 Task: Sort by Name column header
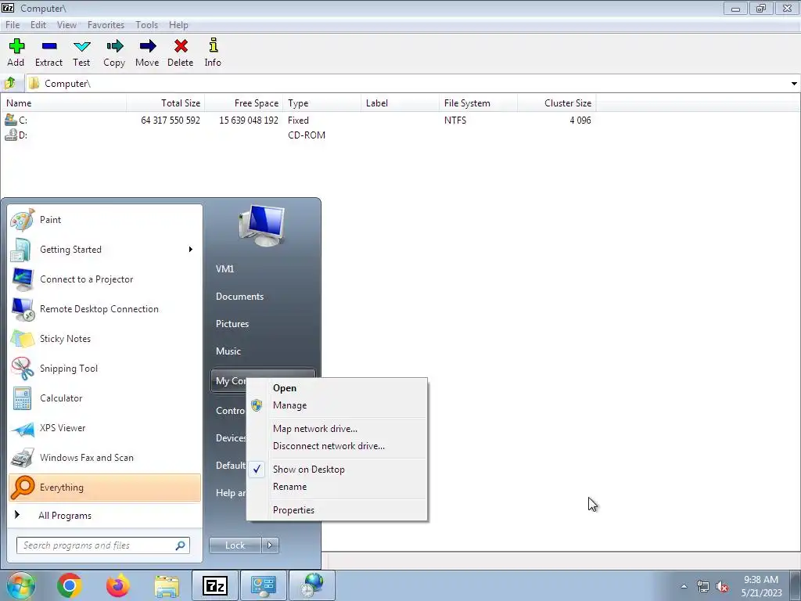click(x=64, y=103)
